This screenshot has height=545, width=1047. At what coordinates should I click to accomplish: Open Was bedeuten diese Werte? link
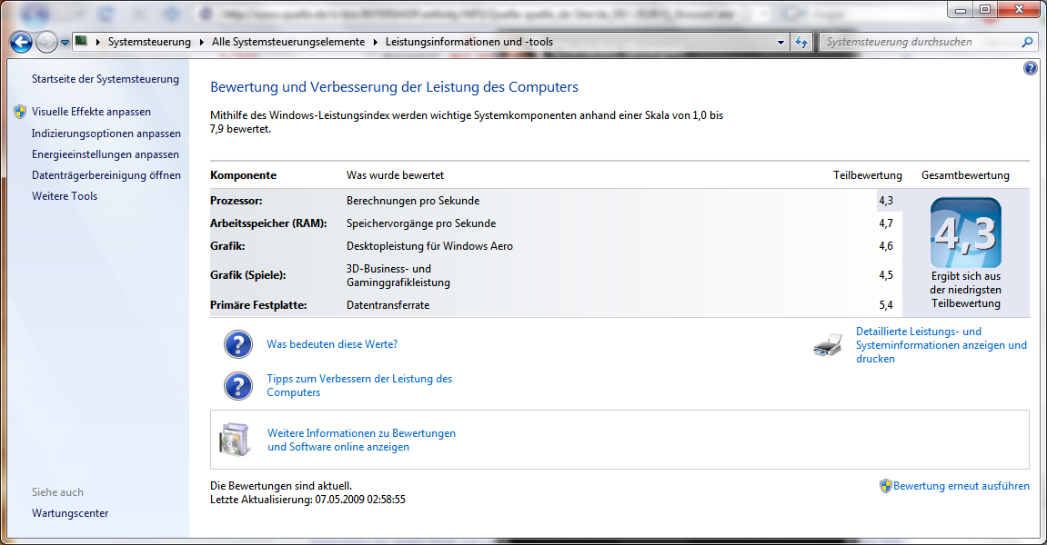pos(332,344)
